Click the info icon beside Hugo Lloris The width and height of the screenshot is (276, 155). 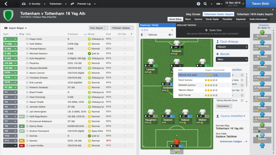27,39
